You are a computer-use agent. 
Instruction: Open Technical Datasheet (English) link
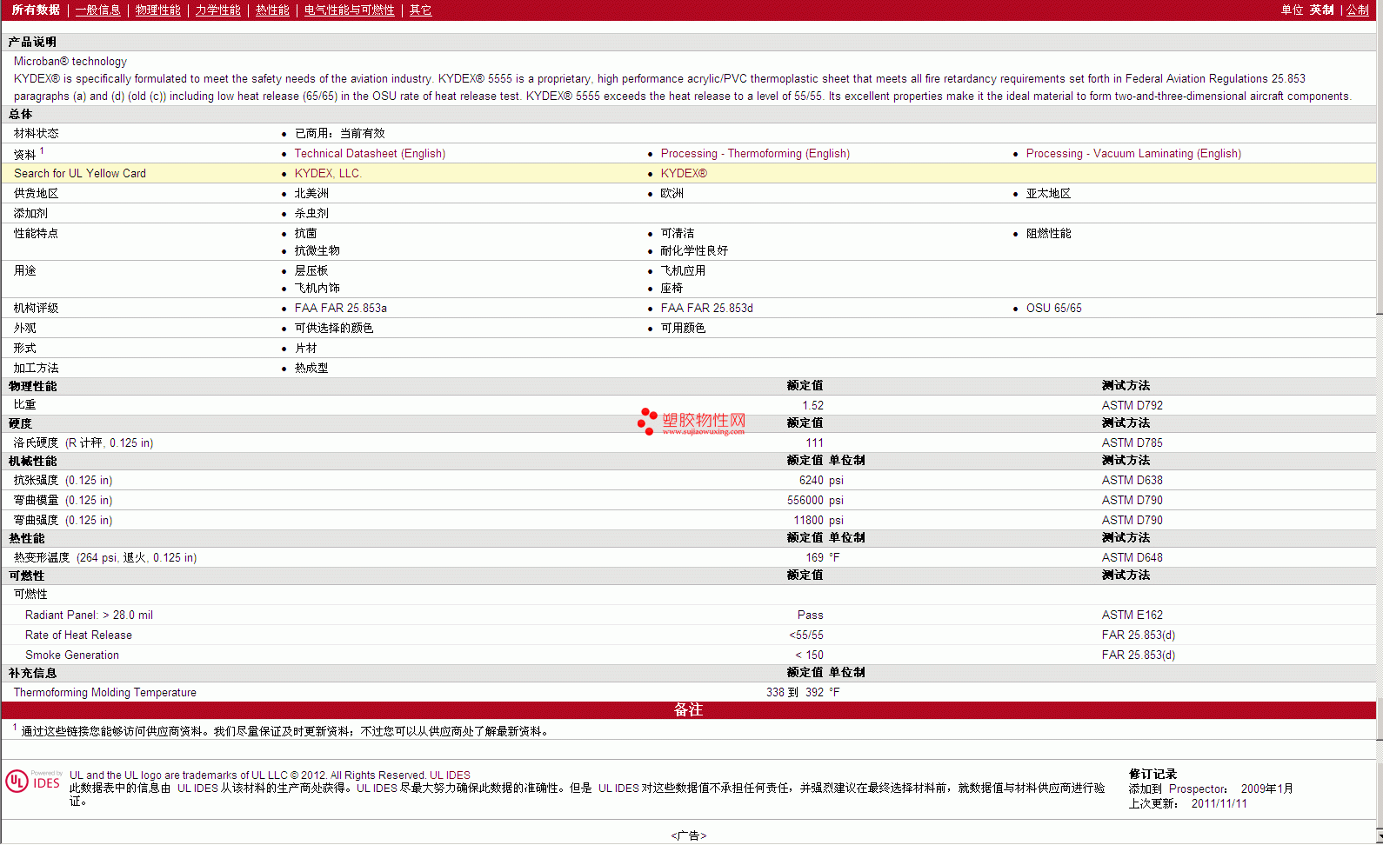(370, 153)
